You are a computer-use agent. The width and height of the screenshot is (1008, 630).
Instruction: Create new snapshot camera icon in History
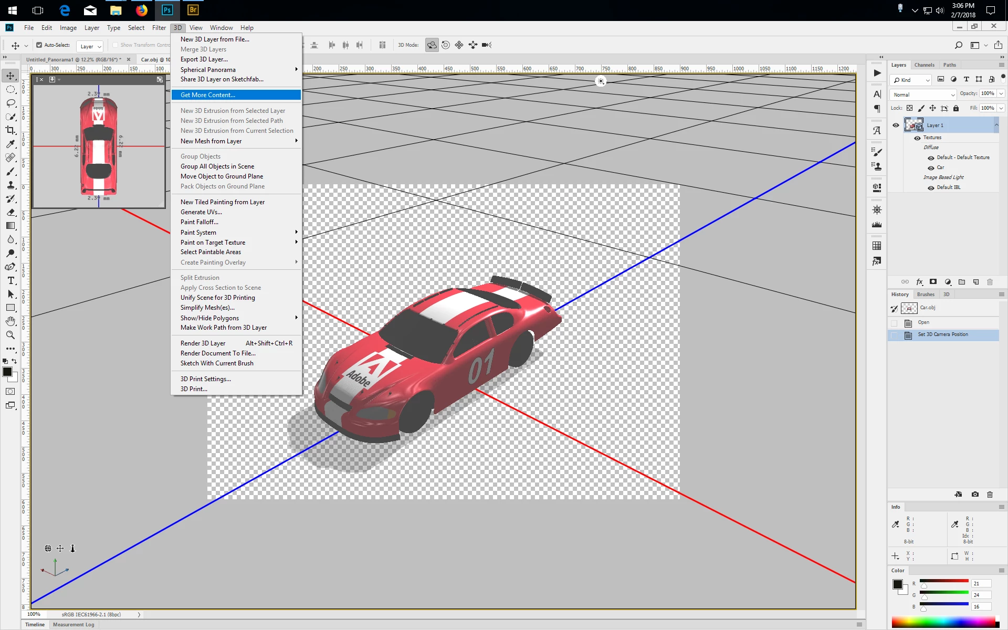click(x=975, y=494)
